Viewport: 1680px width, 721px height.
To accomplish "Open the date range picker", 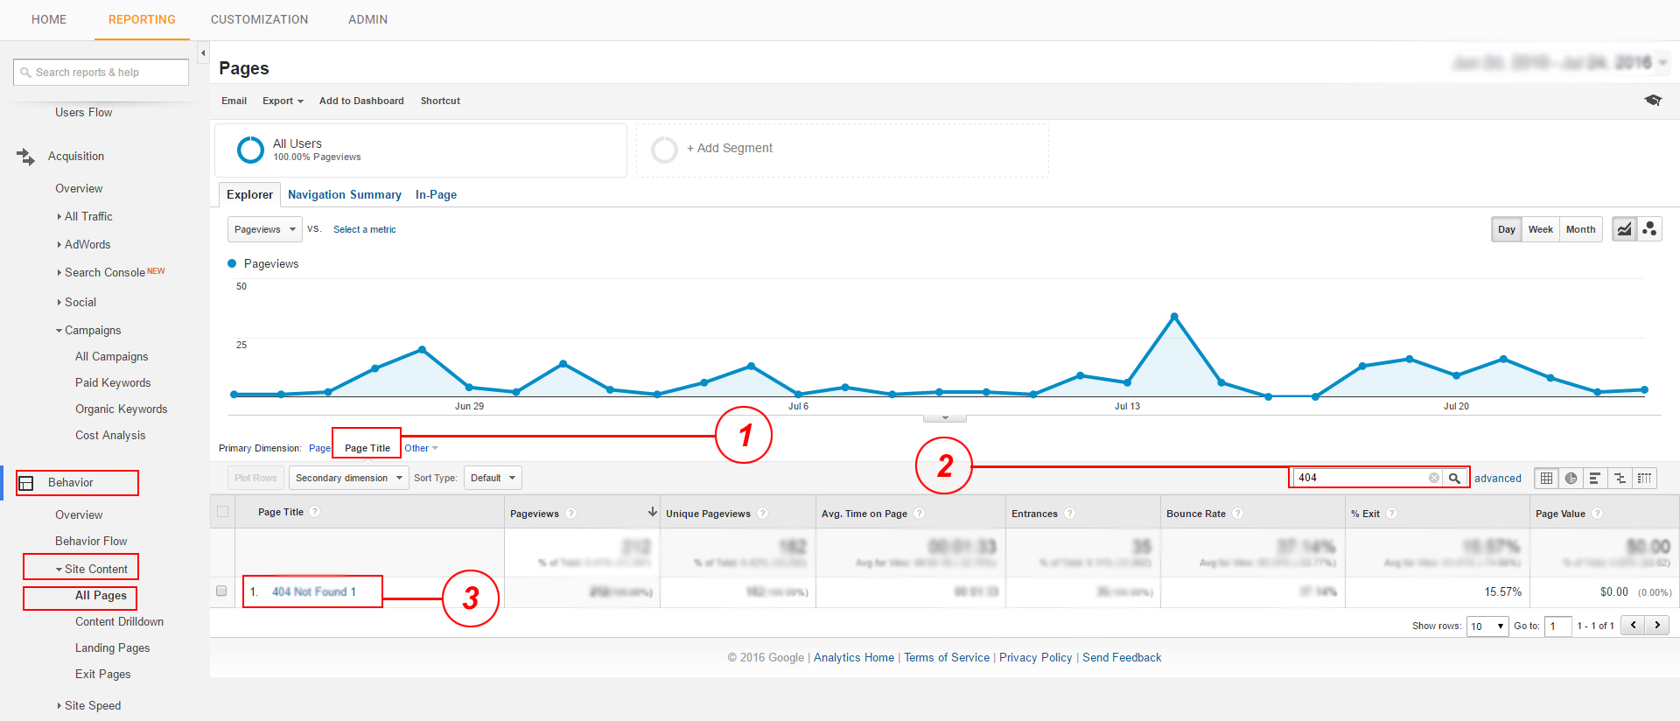I will 1560,63.
